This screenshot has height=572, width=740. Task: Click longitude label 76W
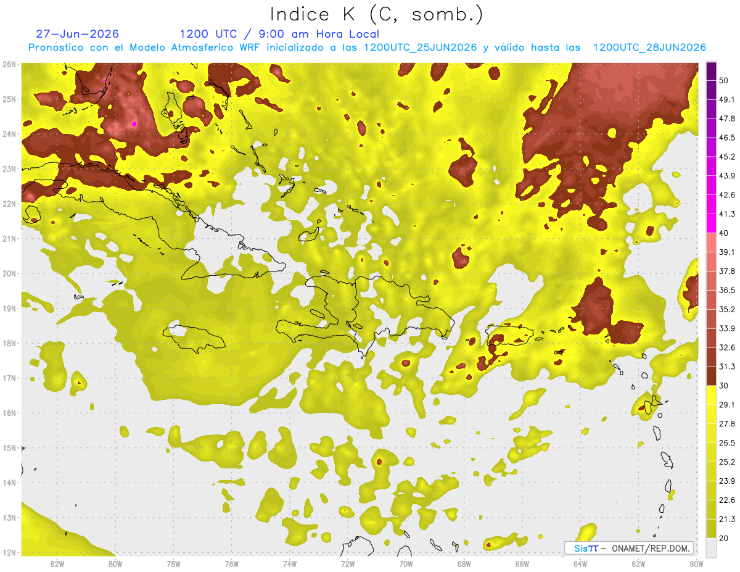[231, 563]
